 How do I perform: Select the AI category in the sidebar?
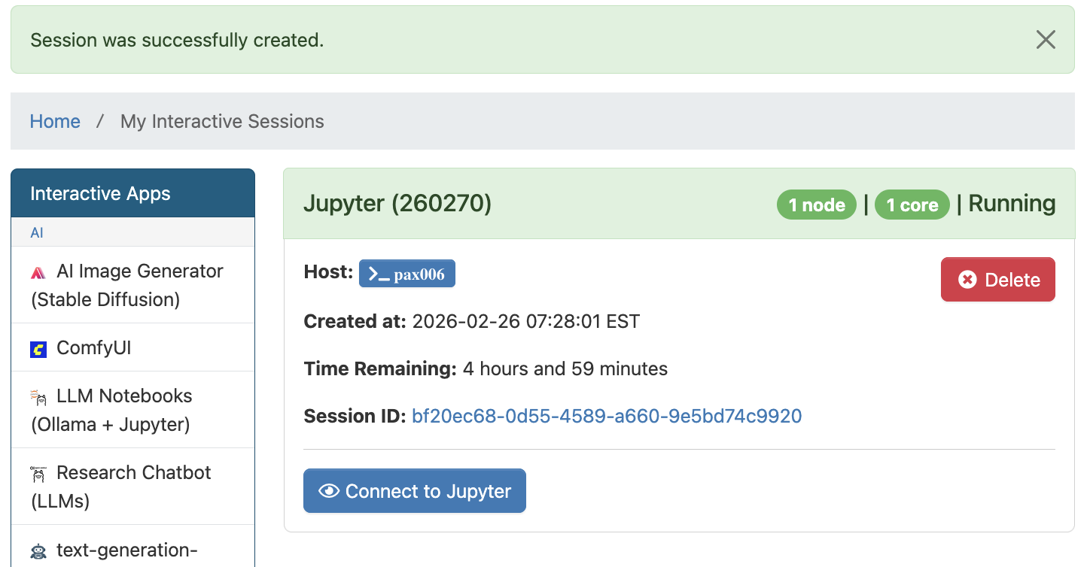click(x=37, y=232)
